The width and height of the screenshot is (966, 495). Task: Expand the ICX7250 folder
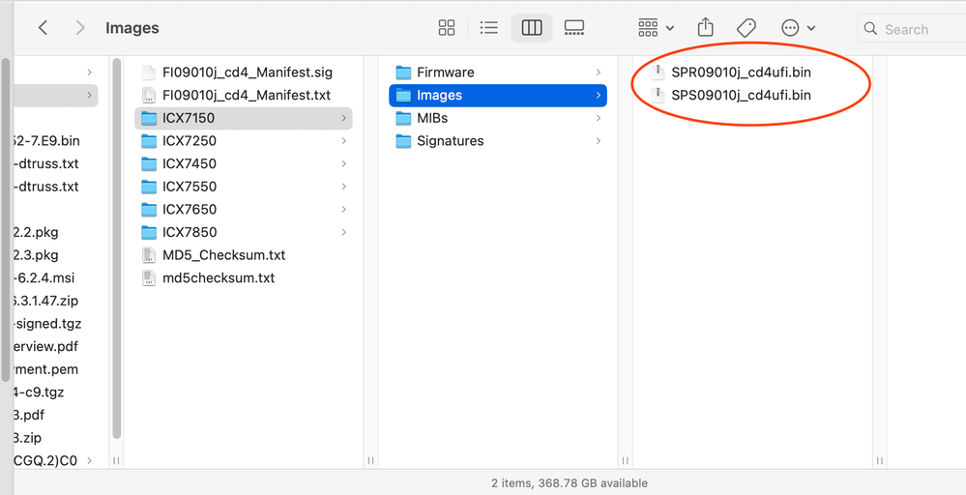344,141
